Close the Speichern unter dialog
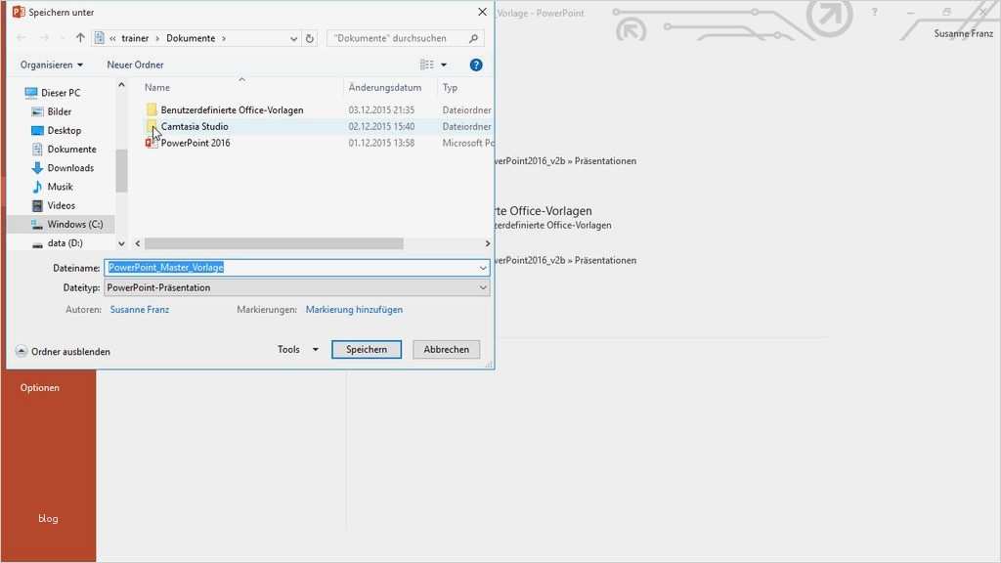The width and height of the screenshot is (1001, 563). pyautogui.click(x=483, y=12)
